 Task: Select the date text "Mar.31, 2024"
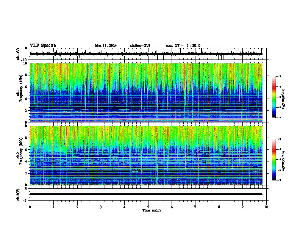(x=106, y=45)
